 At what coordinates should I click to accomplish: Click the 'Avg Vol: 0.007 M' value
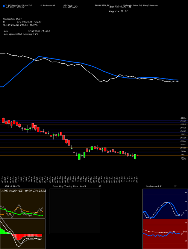click(x=120, y=7)
